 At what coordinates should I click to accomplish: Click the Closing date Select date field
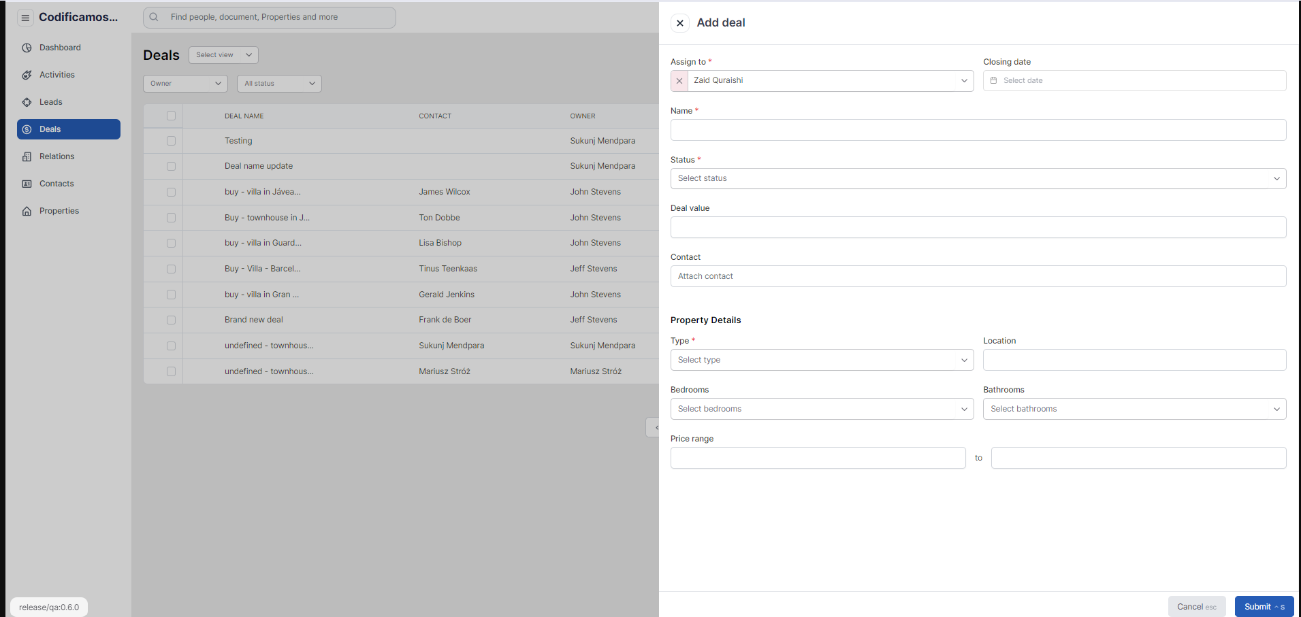(1134, 81)
